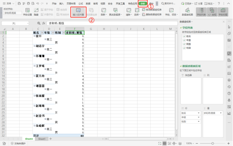Screen dimensions: 233x146
Task: Toggle the 字段列表 field list button
Action: coord(201,12)
